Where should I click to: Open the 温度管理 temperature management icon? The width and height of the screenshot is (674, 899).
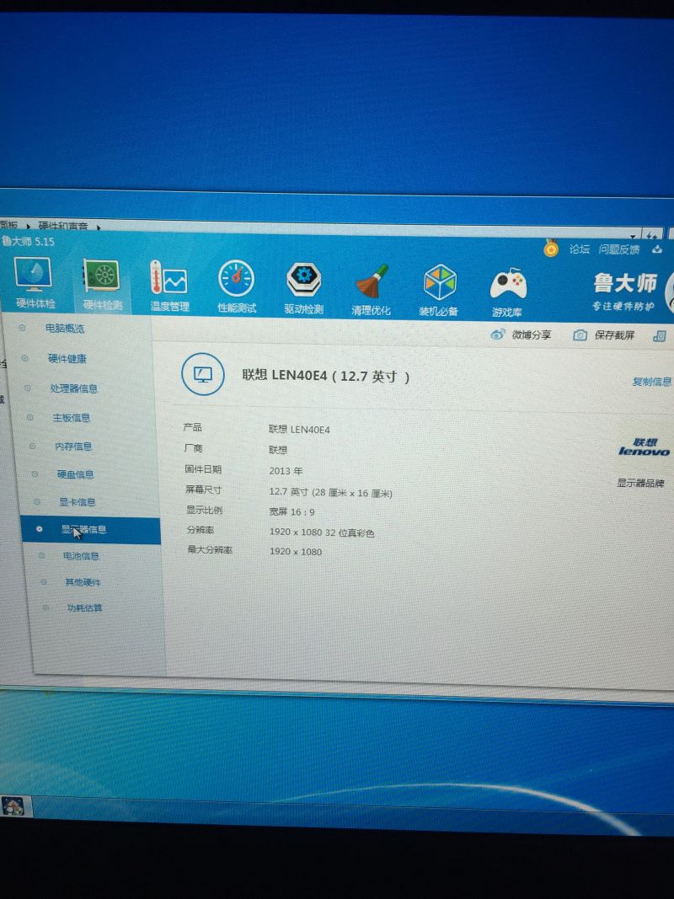[169, 286]
